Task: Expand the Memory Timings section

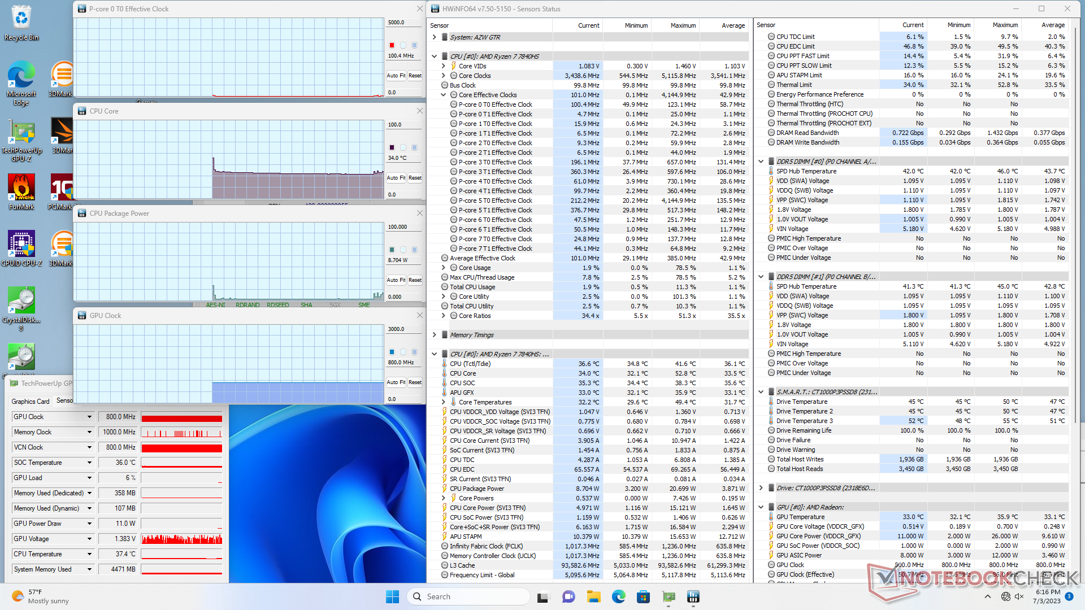Action: (x=434, y=335)
